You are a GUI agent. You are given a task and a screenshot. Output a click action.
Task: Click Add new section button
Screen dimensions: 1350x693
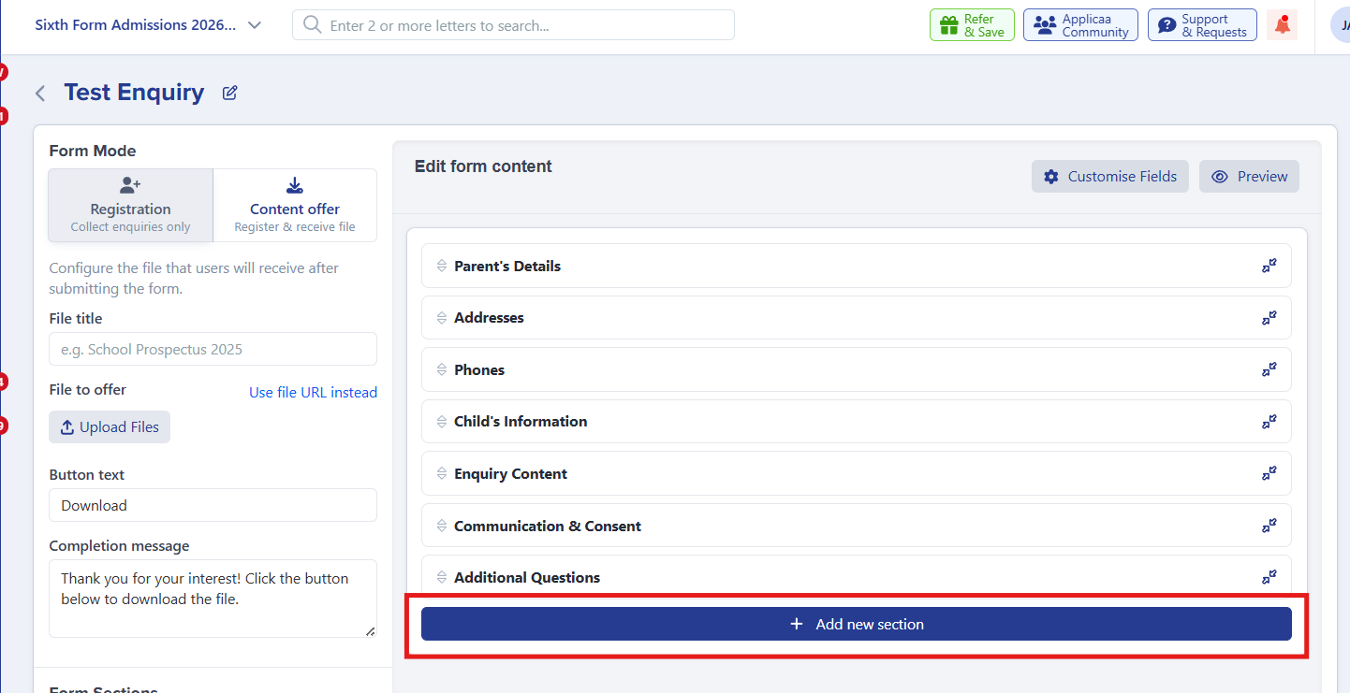pyautogui.click(x=857, y=624)
